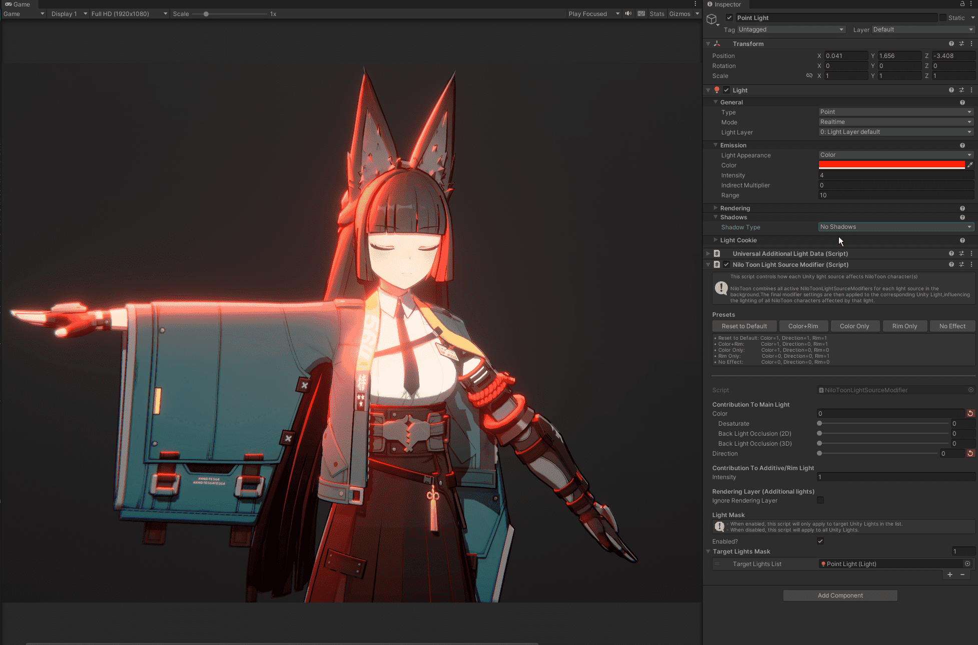The image size is (978, 645).
Task: Open Nilo Toon Light Source Modifier presets
Action: pyautogui.click(x=961, y=265)
